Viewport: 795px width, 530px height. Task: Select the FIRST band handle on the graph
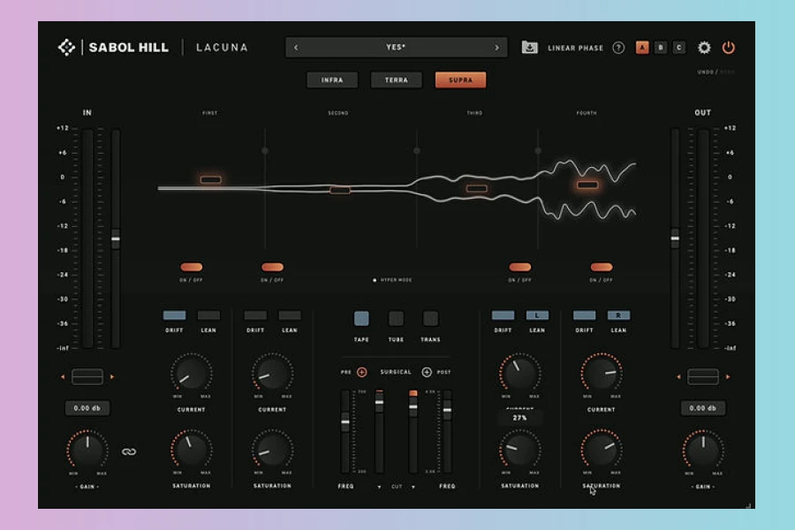210,179
